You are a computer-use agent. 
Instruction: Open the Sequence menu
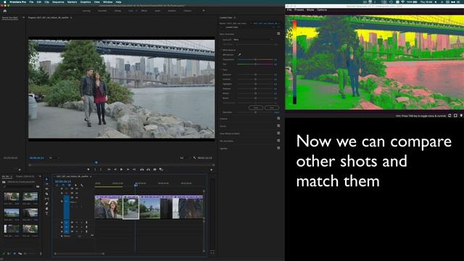point(58,1)
